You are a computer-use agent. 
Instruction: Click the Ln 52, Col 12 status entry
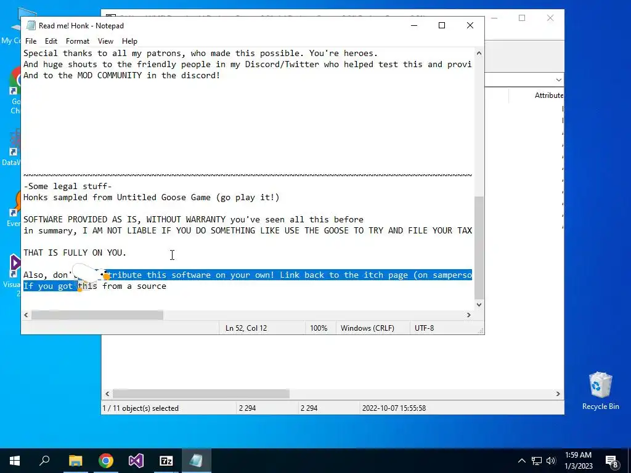(246, 328)
